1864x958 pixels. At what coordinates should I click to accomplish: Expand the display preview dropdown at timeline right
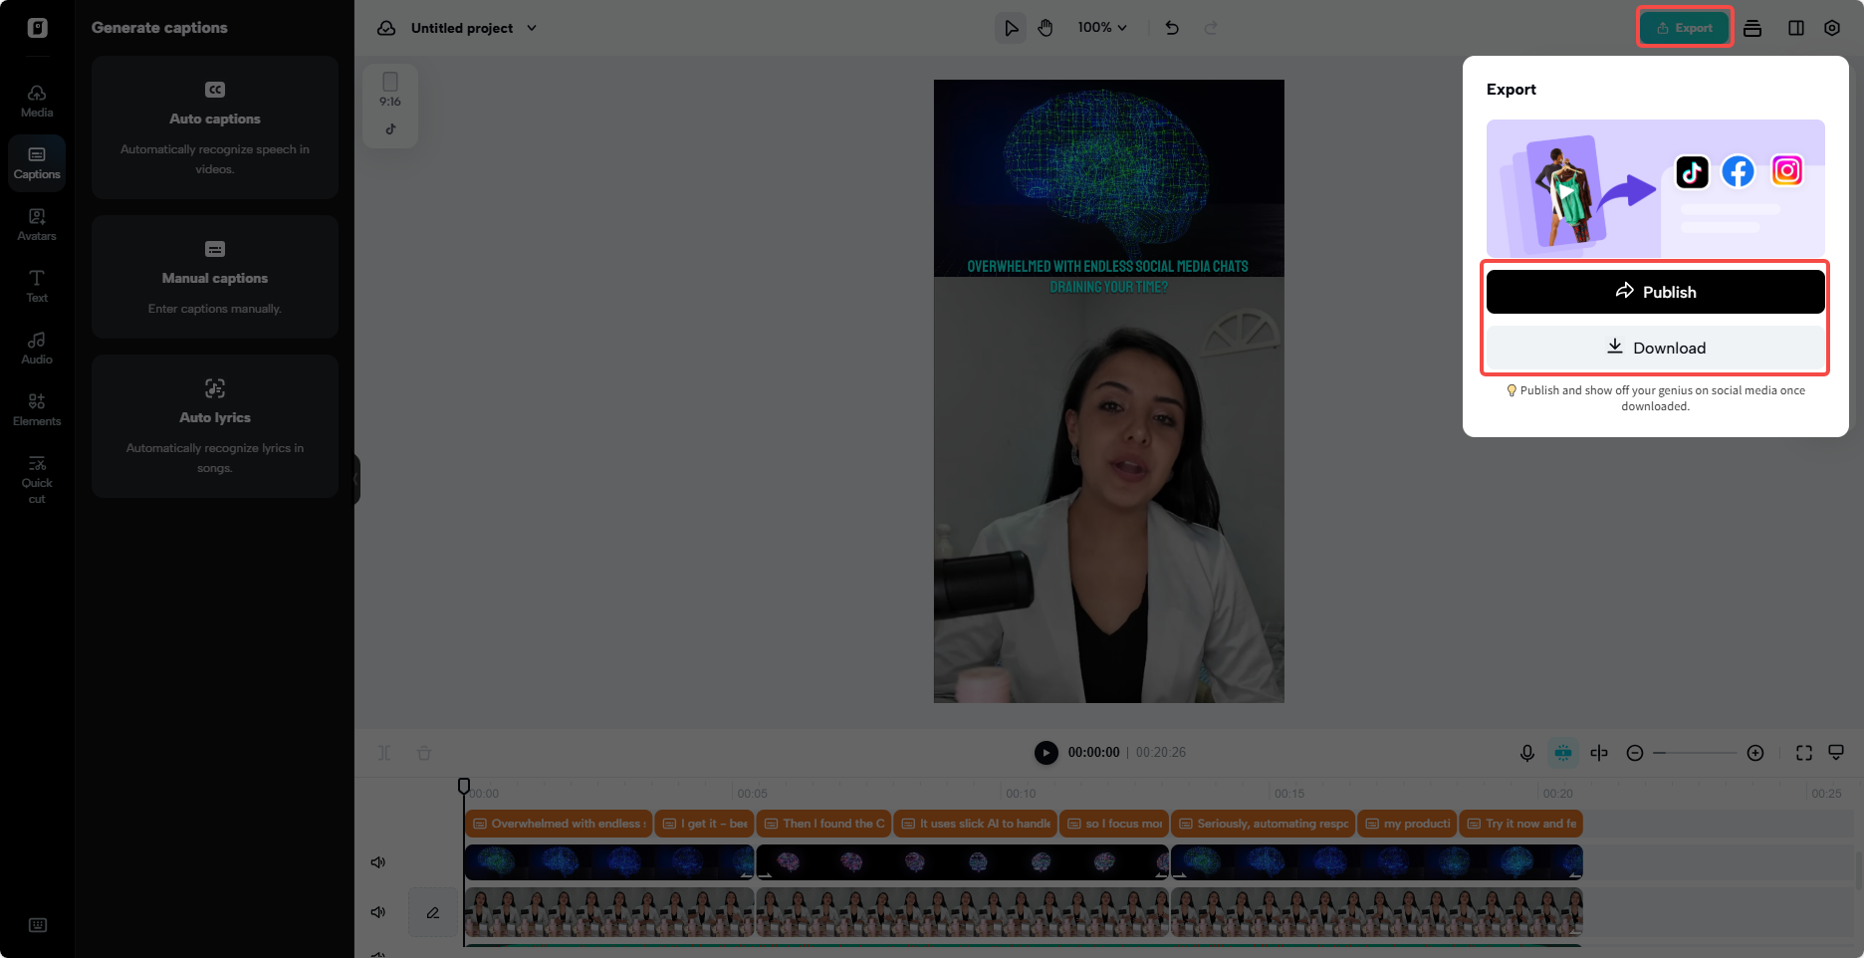[1837, 753]
